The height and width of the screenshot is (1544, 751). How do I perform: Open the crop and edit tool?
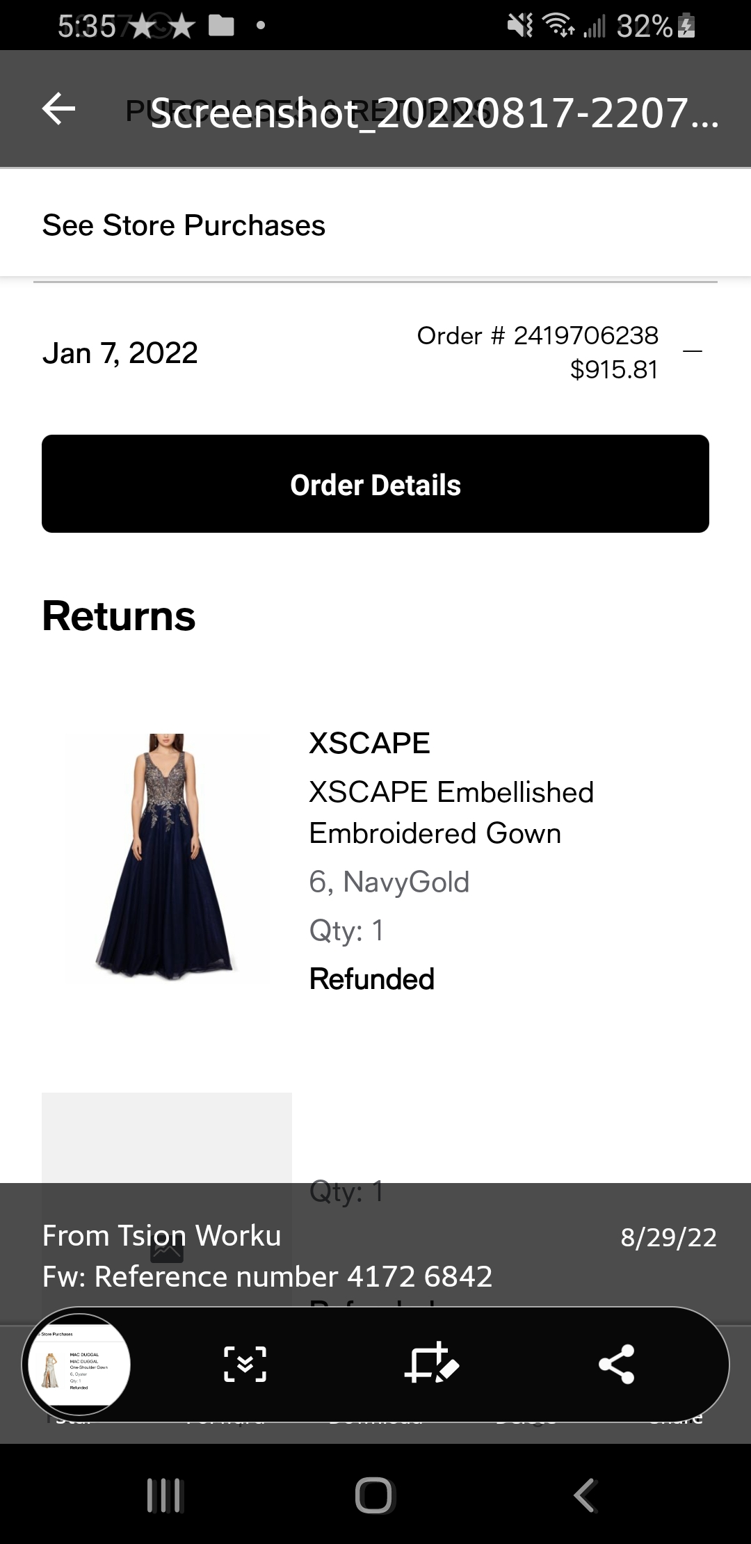click(431, 1364)
